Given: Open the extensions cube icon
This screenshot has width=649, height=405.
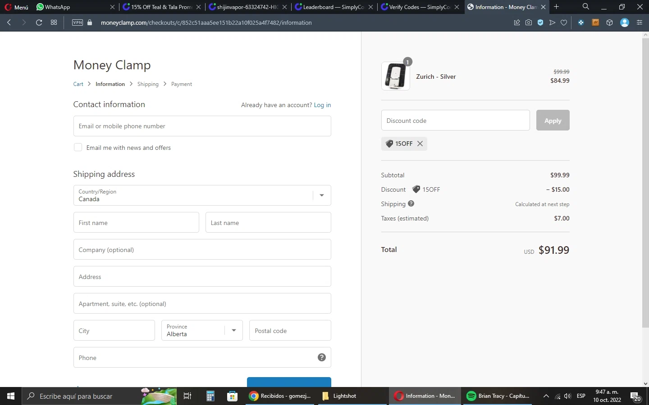Looking at the screenshot, I should 610,22.
